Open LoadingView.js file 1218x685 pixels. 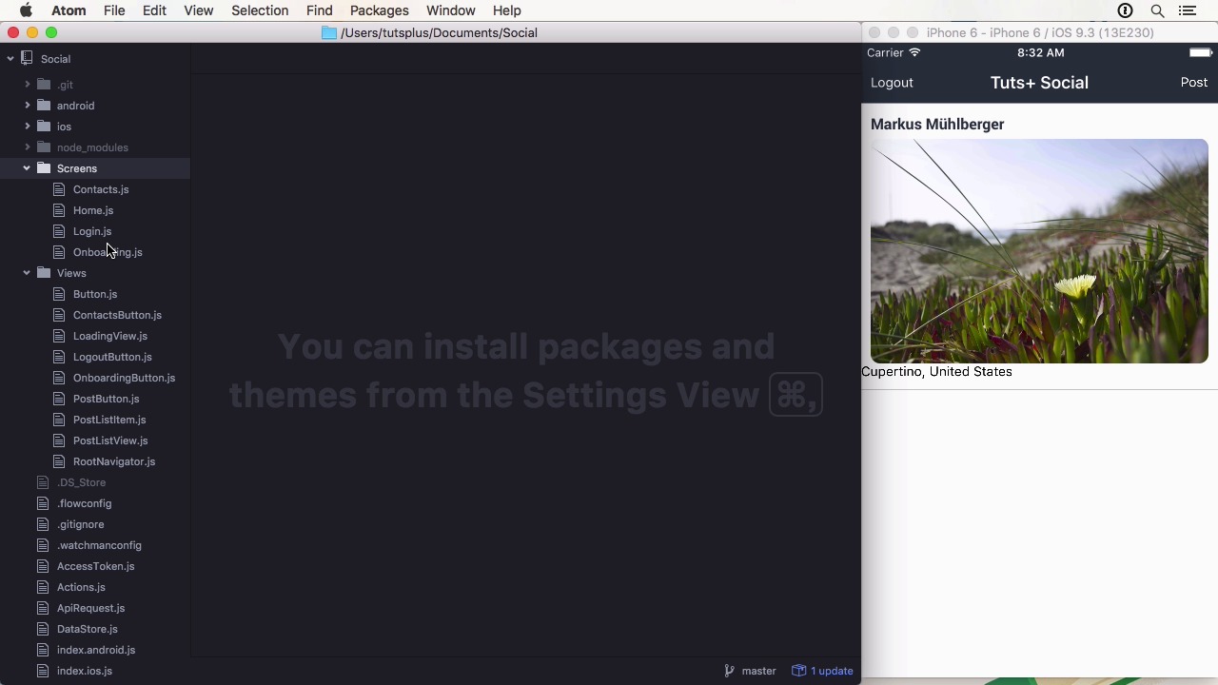pyautogui.click(x=110, y=336)
